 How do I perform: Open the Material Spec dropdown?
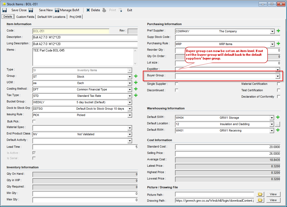(130, 128)
